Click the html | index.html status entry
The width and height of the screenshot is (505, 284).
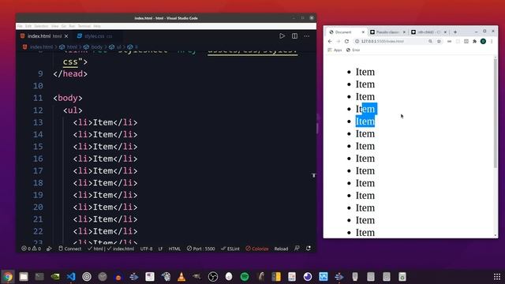point(110,248)
